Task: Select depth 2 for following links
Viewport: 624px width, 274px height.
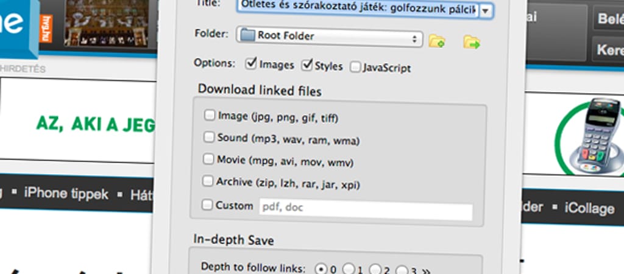Action: coord(375,269)
